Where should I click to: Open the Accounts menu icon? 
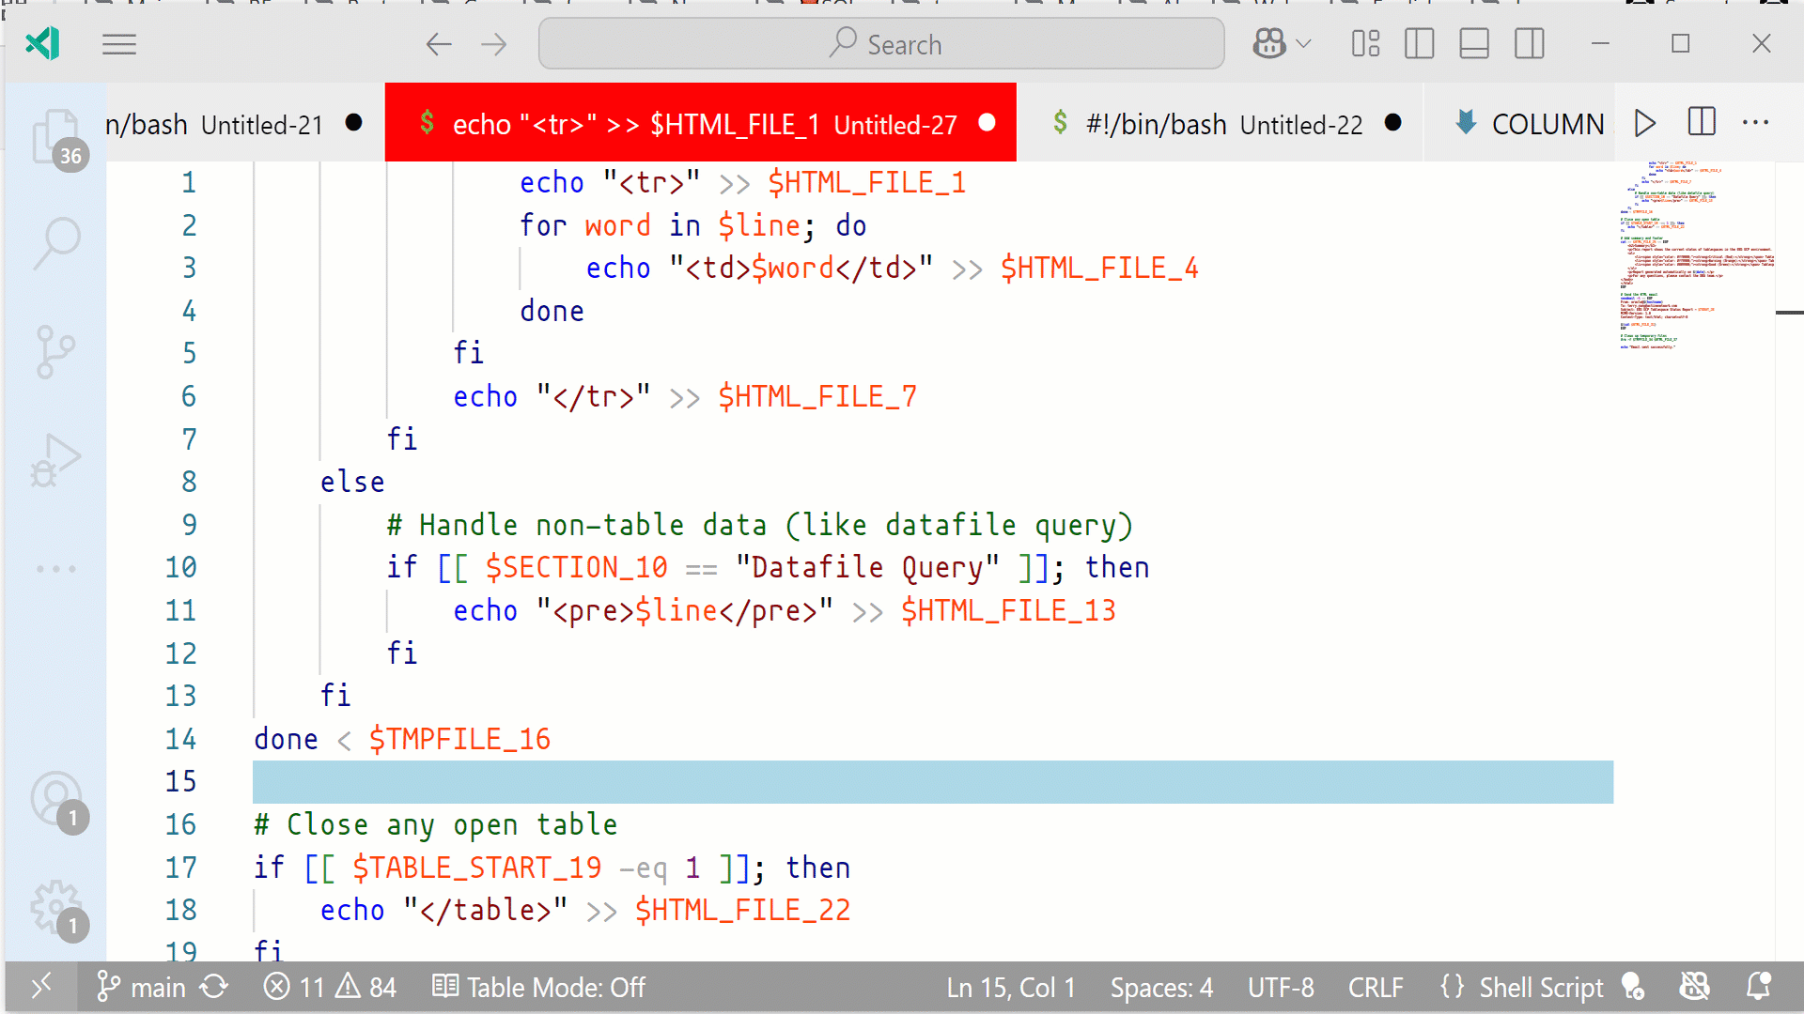coord(56,800)
